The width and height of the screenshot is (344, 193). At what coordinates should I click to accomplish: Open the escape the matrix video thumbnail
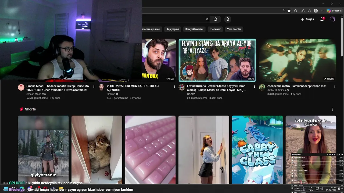click(298, 60)
